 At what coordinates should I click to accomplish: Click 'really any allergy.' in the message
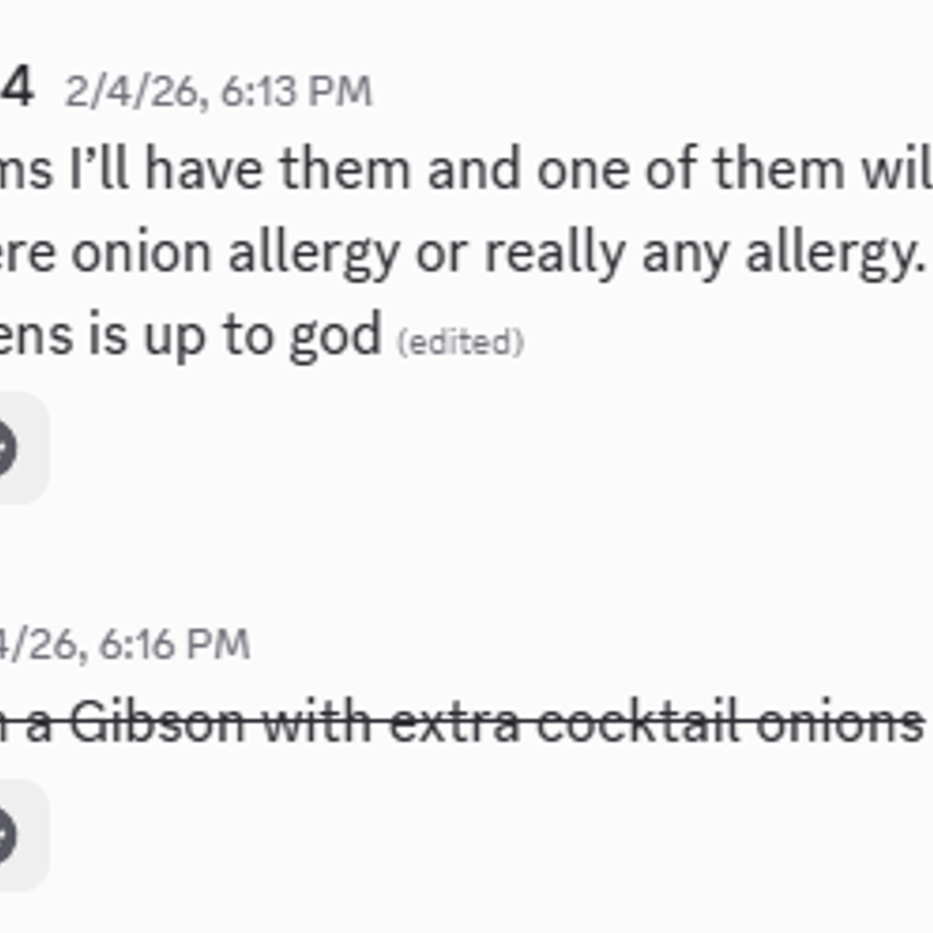706,255
